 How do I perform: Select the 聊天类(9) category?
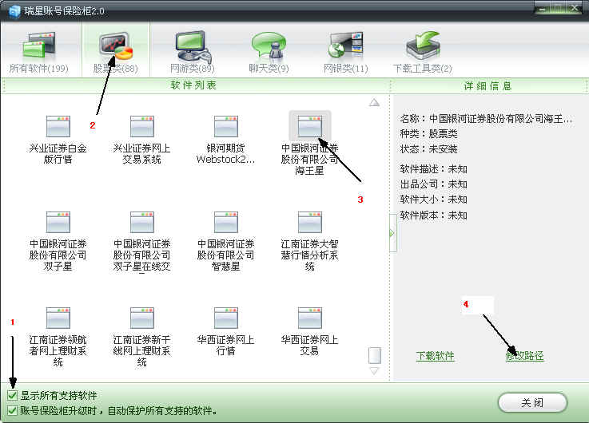coord(269,52)
